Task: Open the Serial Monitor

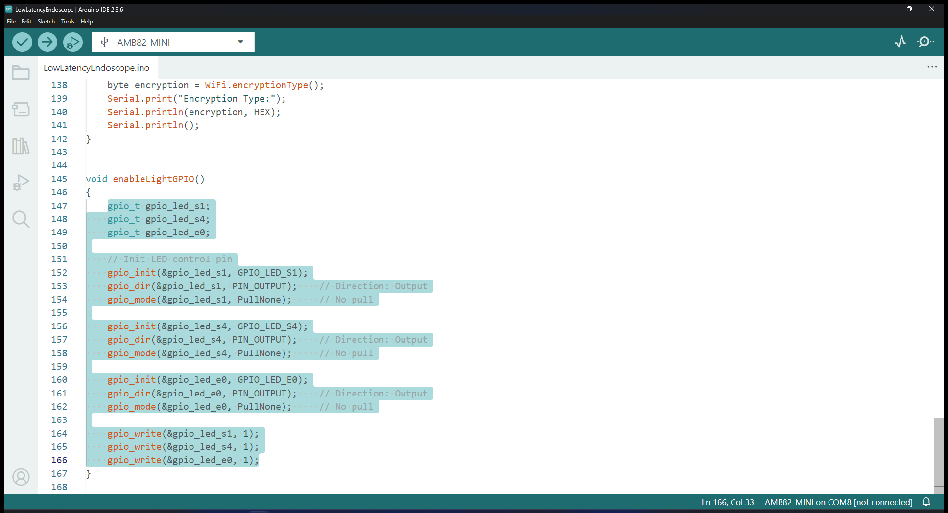Action: pyautogui.click(x=925, y=42)
